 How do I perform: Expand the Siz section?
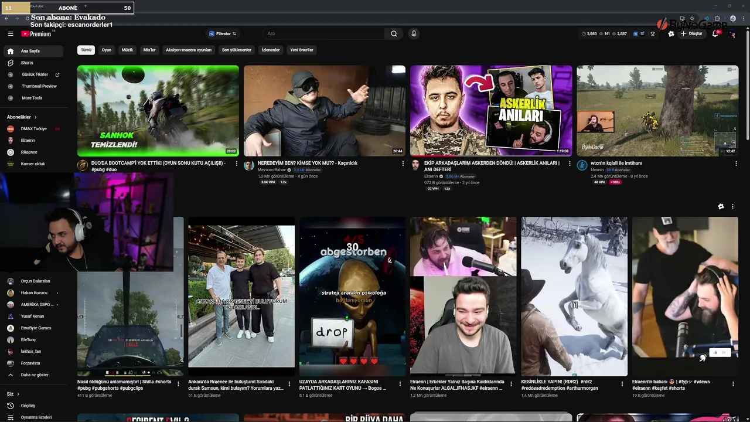point(13,394)
